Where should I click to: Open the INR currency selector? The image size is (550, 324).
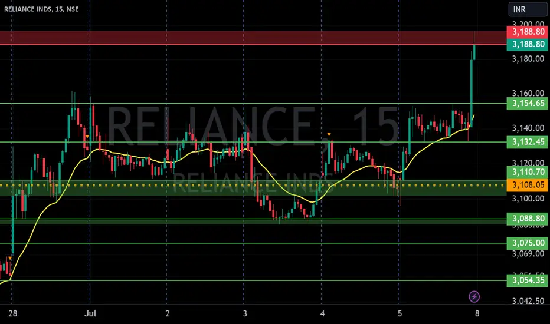[x=527, y=9]
